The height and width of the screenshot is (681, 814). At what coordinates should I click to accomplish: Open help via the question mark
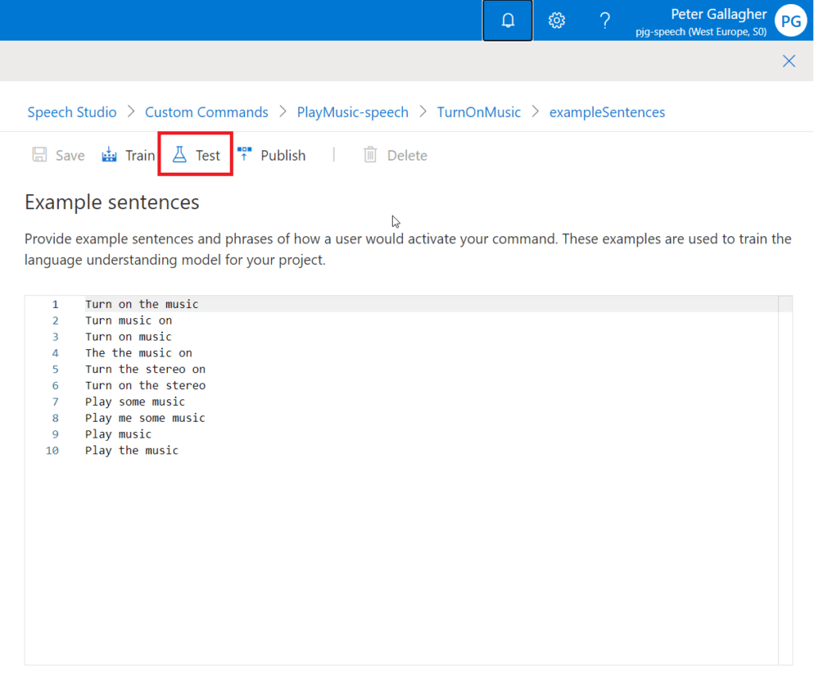coord(605,20)
